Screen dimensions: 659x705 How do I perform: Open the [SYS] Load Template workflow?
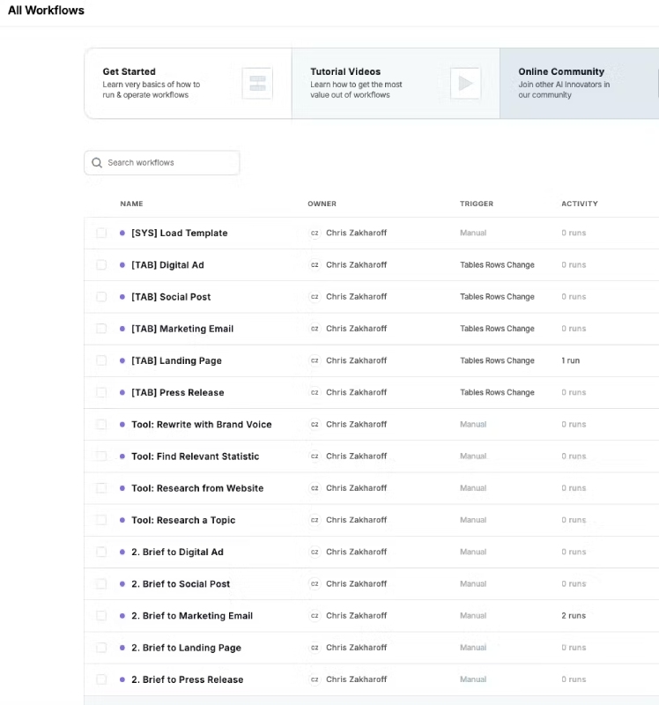point(180,233)
